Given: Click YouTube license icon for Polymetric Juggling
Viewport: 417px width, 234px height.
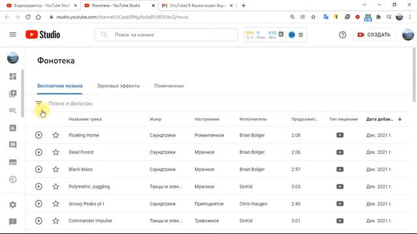Looking at the screenshot, I should coord(340,187).
